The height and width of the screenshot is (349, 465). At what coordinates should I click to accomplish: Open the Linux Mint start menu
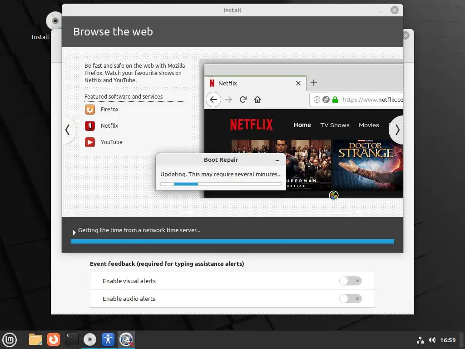(x=10, y=340)
